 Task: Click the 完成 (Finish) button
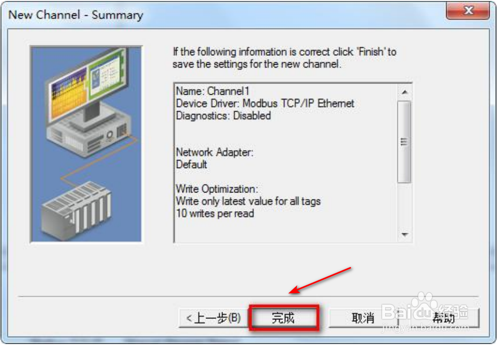click(x=284, y=318)
